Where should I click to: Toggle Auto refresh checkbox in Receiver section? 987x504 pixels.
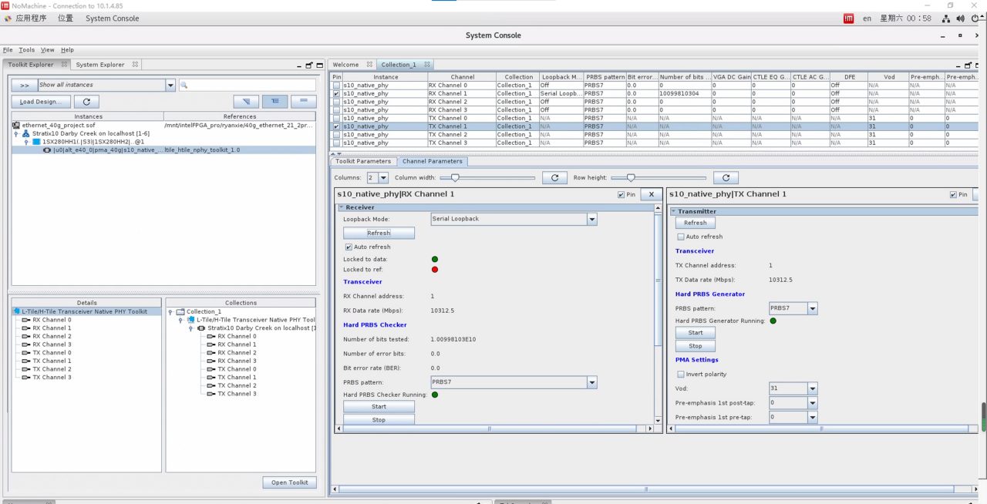(x=349, y=247)
